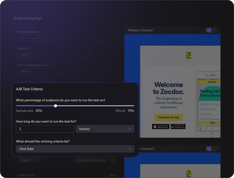
Task: Expand the Don't send to list dropdown
Action: (x=112, y=71)
